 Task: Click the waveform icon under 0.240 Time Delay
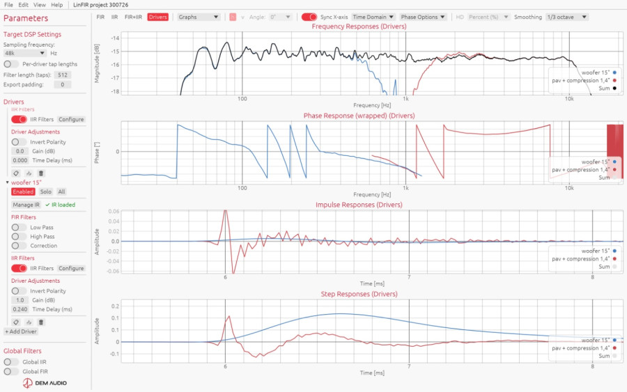(29, 322)
